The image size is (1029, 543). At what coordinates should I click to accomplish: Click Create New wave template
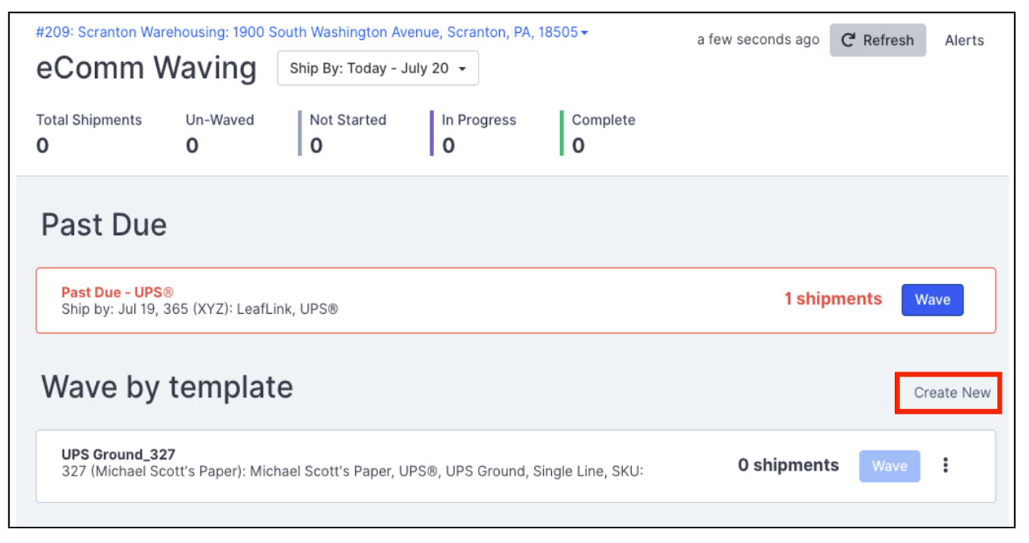tap(951, 392)
